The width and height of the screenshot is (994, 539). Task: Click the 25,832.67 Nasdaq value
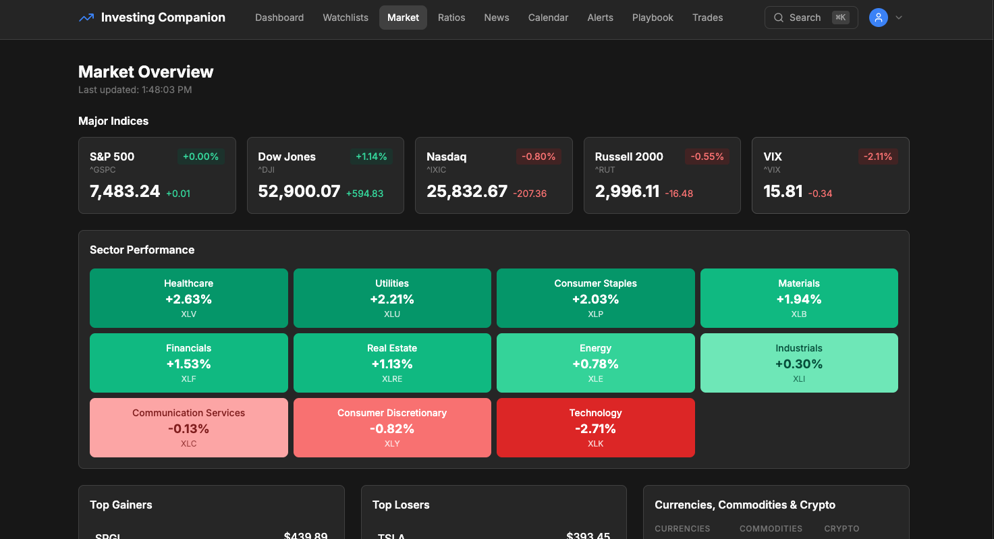(467, 192)
